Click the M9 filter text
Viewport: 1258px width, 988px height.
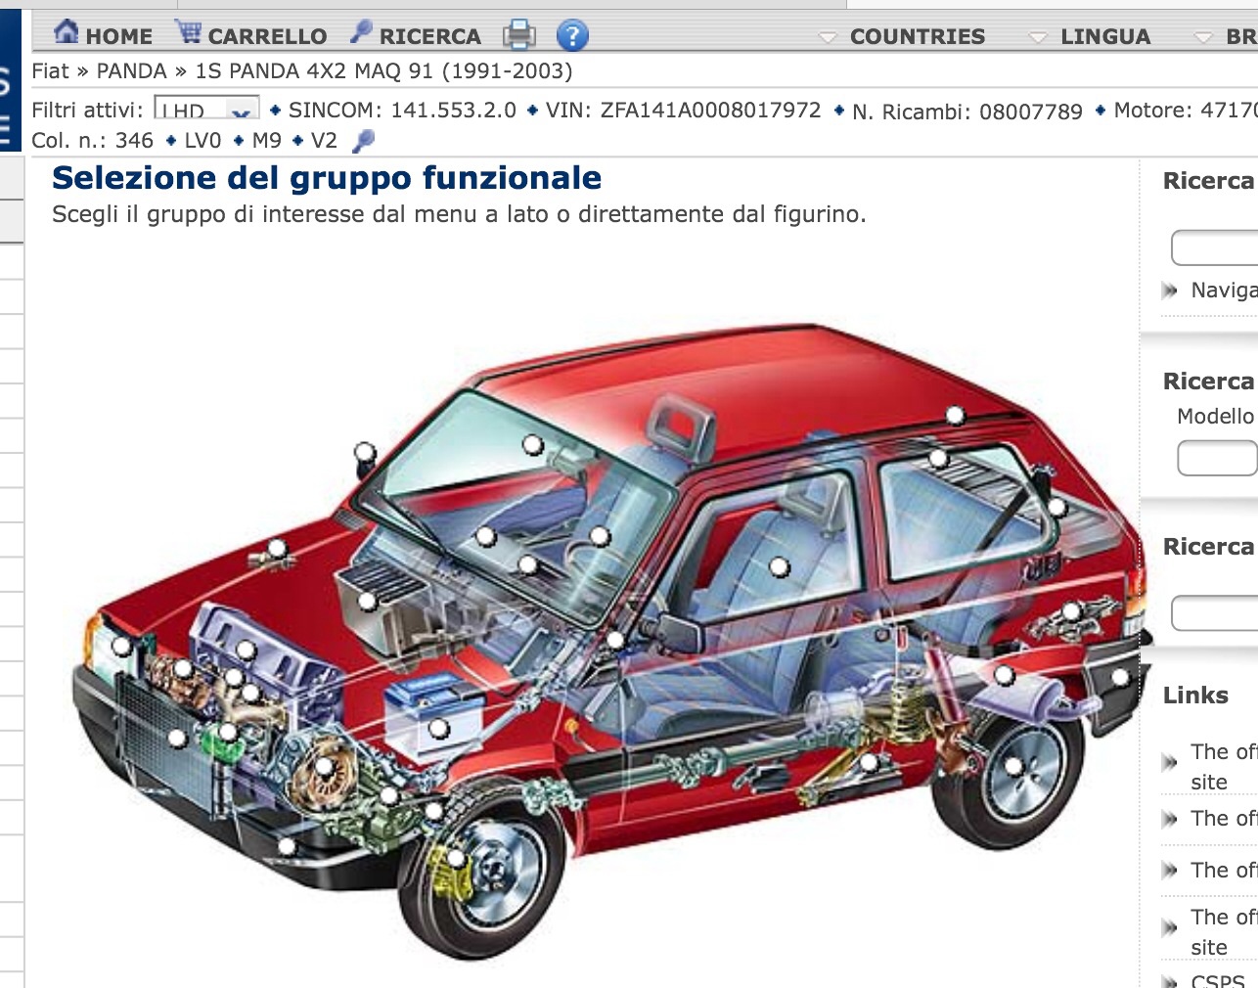click(267, 140)
